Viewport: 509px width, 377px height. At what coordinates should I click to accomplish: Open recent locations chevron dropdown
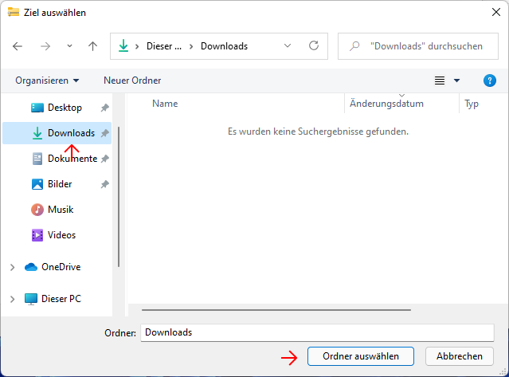[x=69, y=46]
